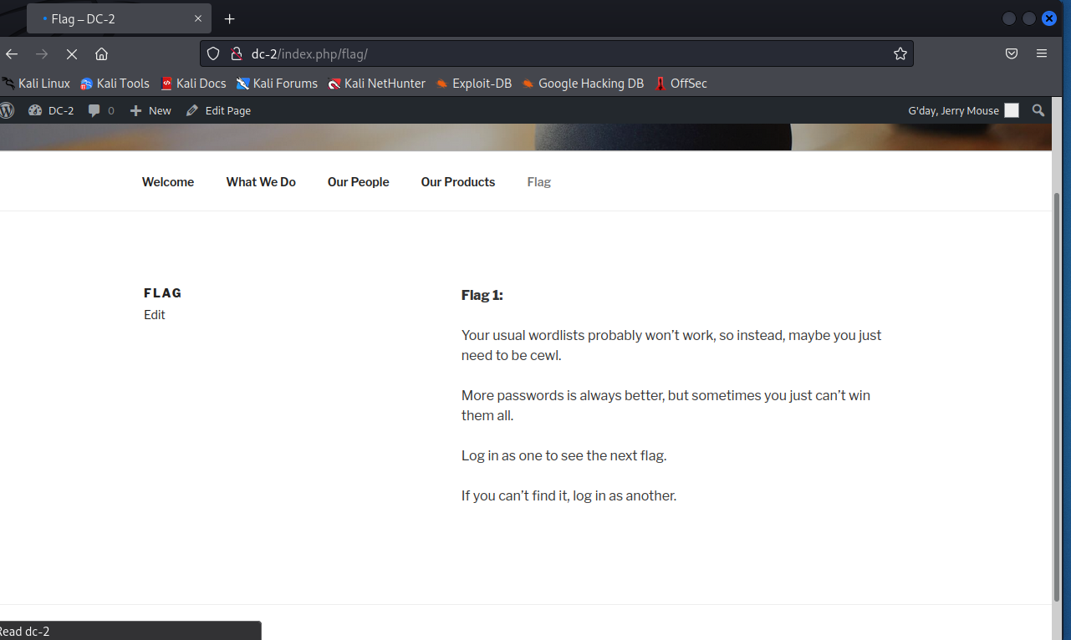
Task: Open tracking protection shield icon
Action: [x=213, y=53]
